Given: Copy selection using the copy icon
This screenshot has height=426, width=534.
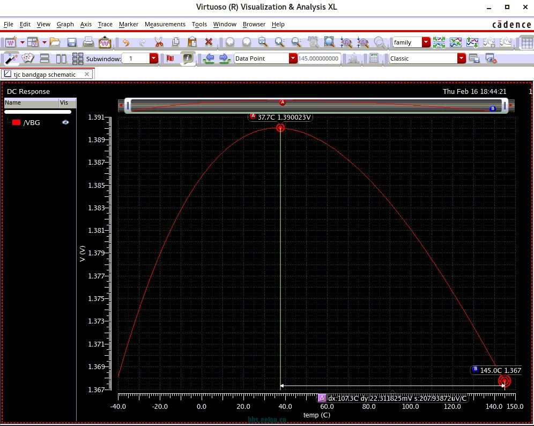Looking at the screenshot, I should tap(176, 42).
